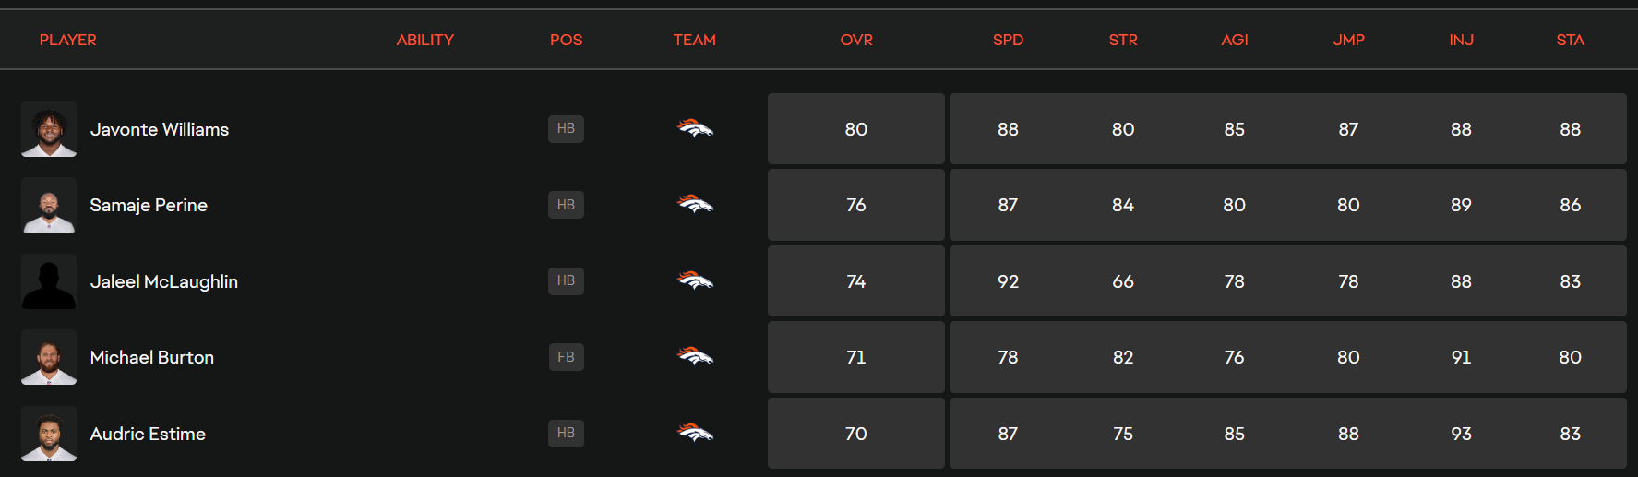Click the HB position badge for Audric Estime
This screenshot has width=1638, height=477.
[566, 434]
